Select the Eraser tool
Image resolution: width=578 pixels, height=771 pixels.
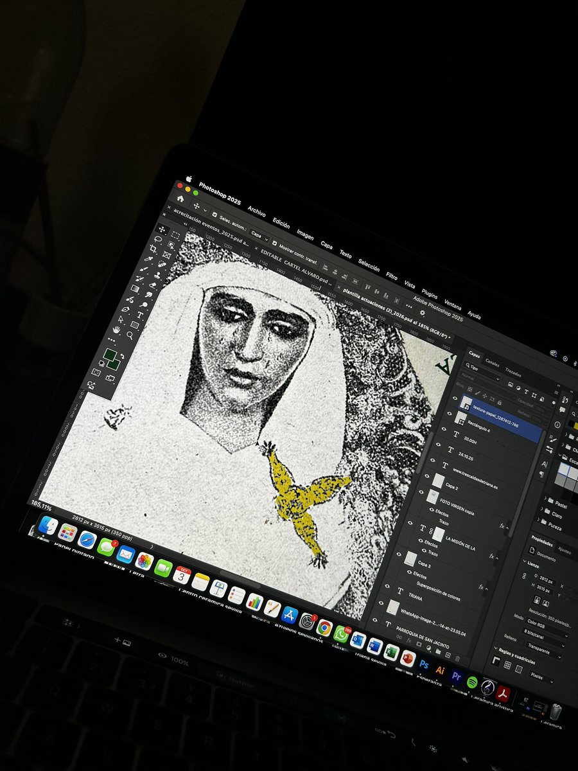[153, 285]
